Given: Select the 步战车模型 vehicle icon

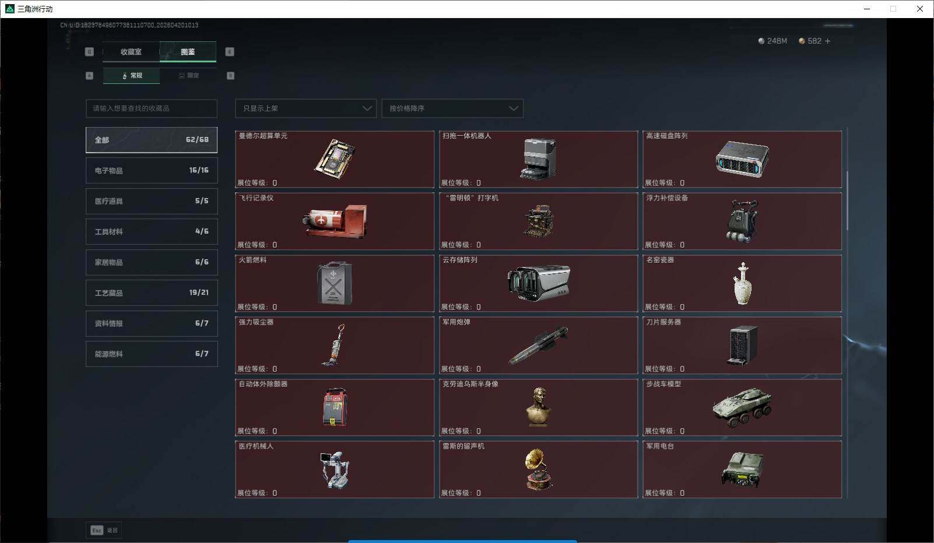Looking at the screenshot, I should (x=742, y=407).
